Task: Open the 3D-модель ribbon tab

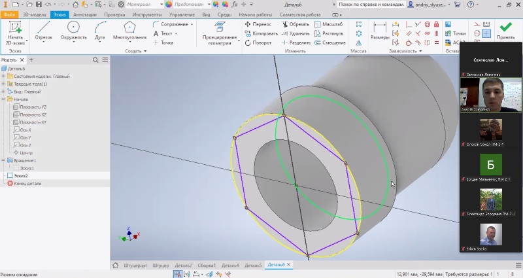Action: pos(33,14)
